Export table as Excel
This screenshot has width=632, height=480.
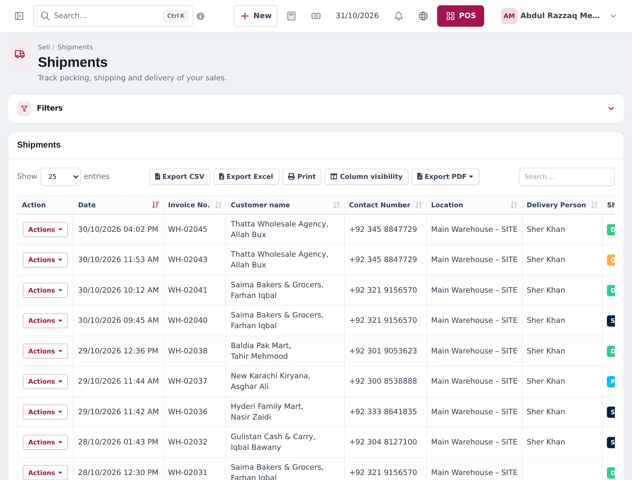(x=246, y=177)
